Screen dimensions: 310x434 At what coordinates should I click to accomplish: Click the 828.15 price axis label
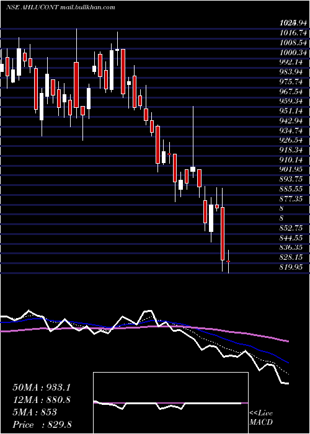(x=291, y=257)
